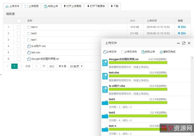This screenshot has width=194, height=136.
Task: Click folder icon of test1 in list
Action: click(29, 40)
